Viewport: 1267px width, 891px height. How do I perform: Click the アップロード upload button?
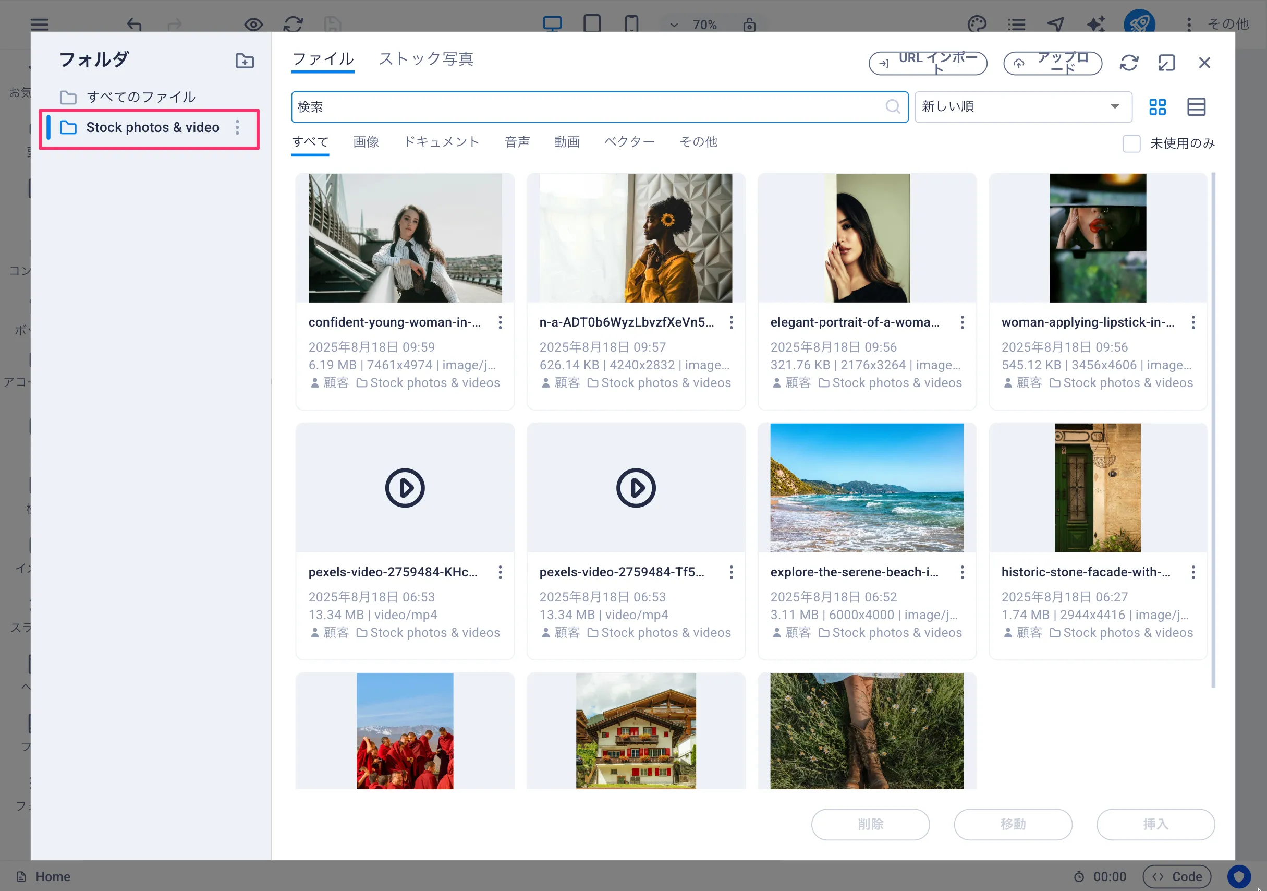tap(1052, 63)
